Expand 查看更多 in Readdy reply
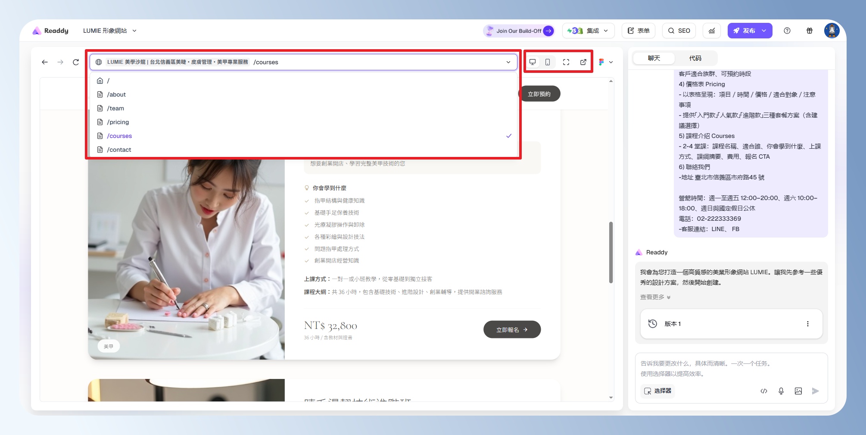Screen dimensions: 866x435 point(655,297)
